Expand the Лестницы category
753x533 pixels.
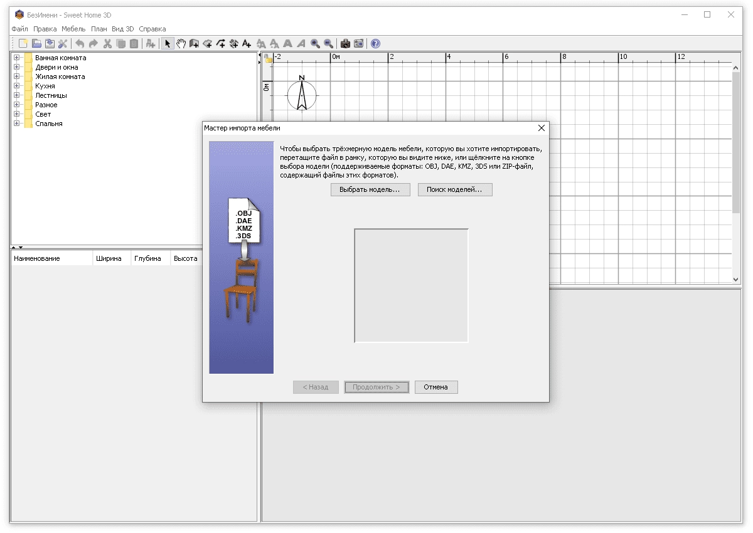16,95
